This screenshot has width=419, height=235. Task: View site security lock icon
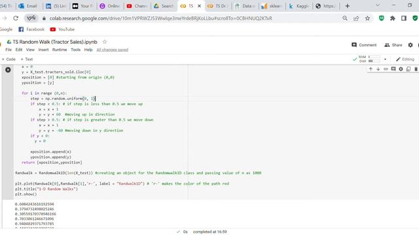point(44,18)
